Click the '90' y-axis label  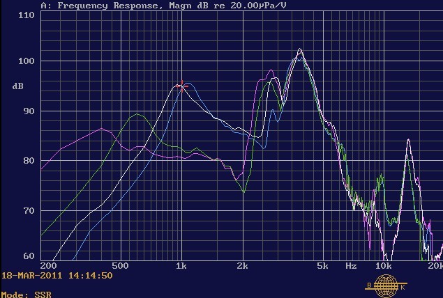(x=29, y=111)
